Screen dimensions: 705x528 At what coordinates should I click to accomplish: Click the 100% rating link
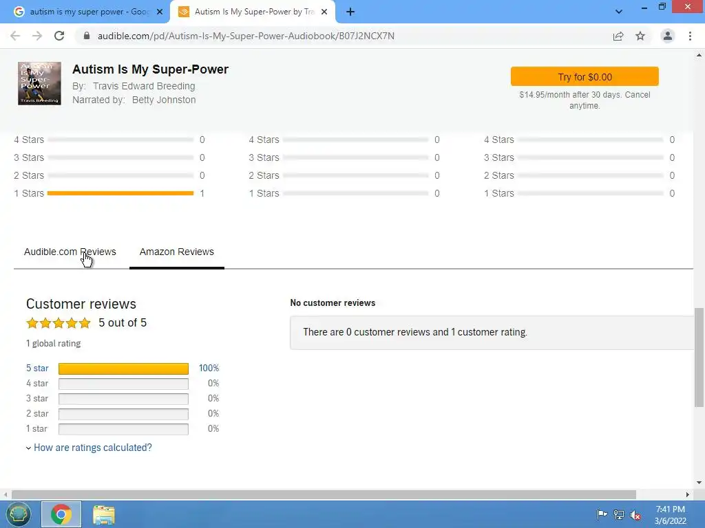pos(209,368)
